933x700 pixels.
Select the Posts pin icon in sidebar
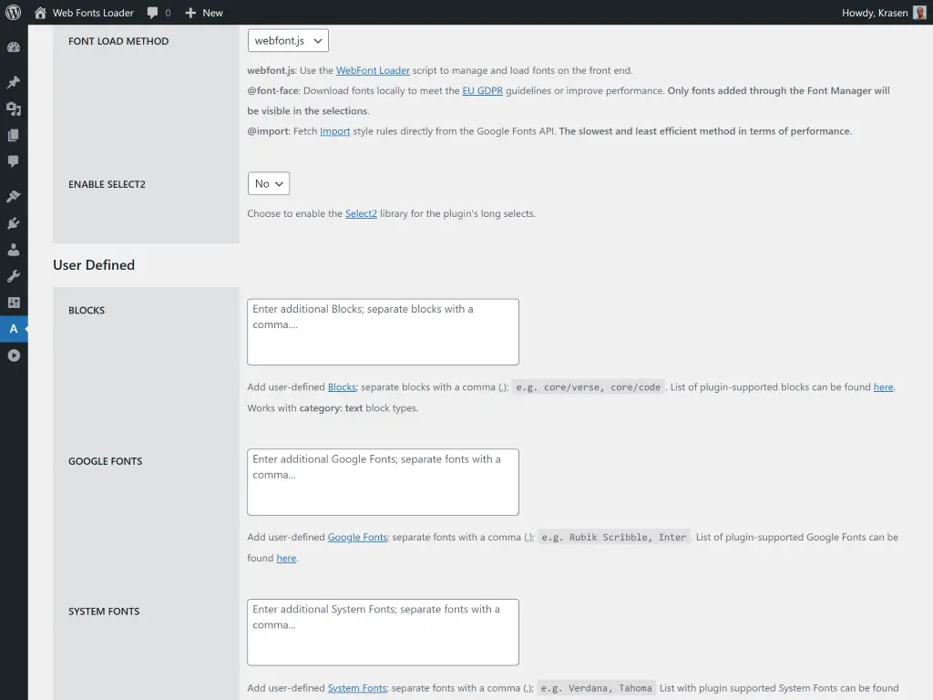pos(14,82)
